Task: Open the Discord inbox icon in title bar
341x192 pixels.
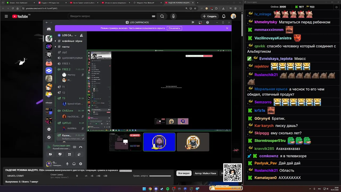Action: (x=200, y=22)
